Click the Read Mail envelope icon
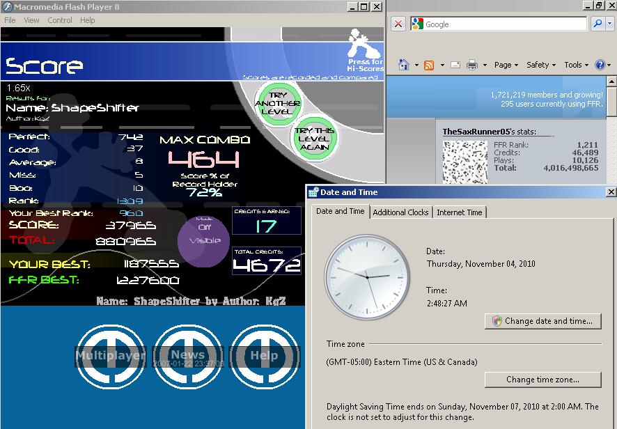The height and width of the screenshot is (429, 617). (455, 65)
